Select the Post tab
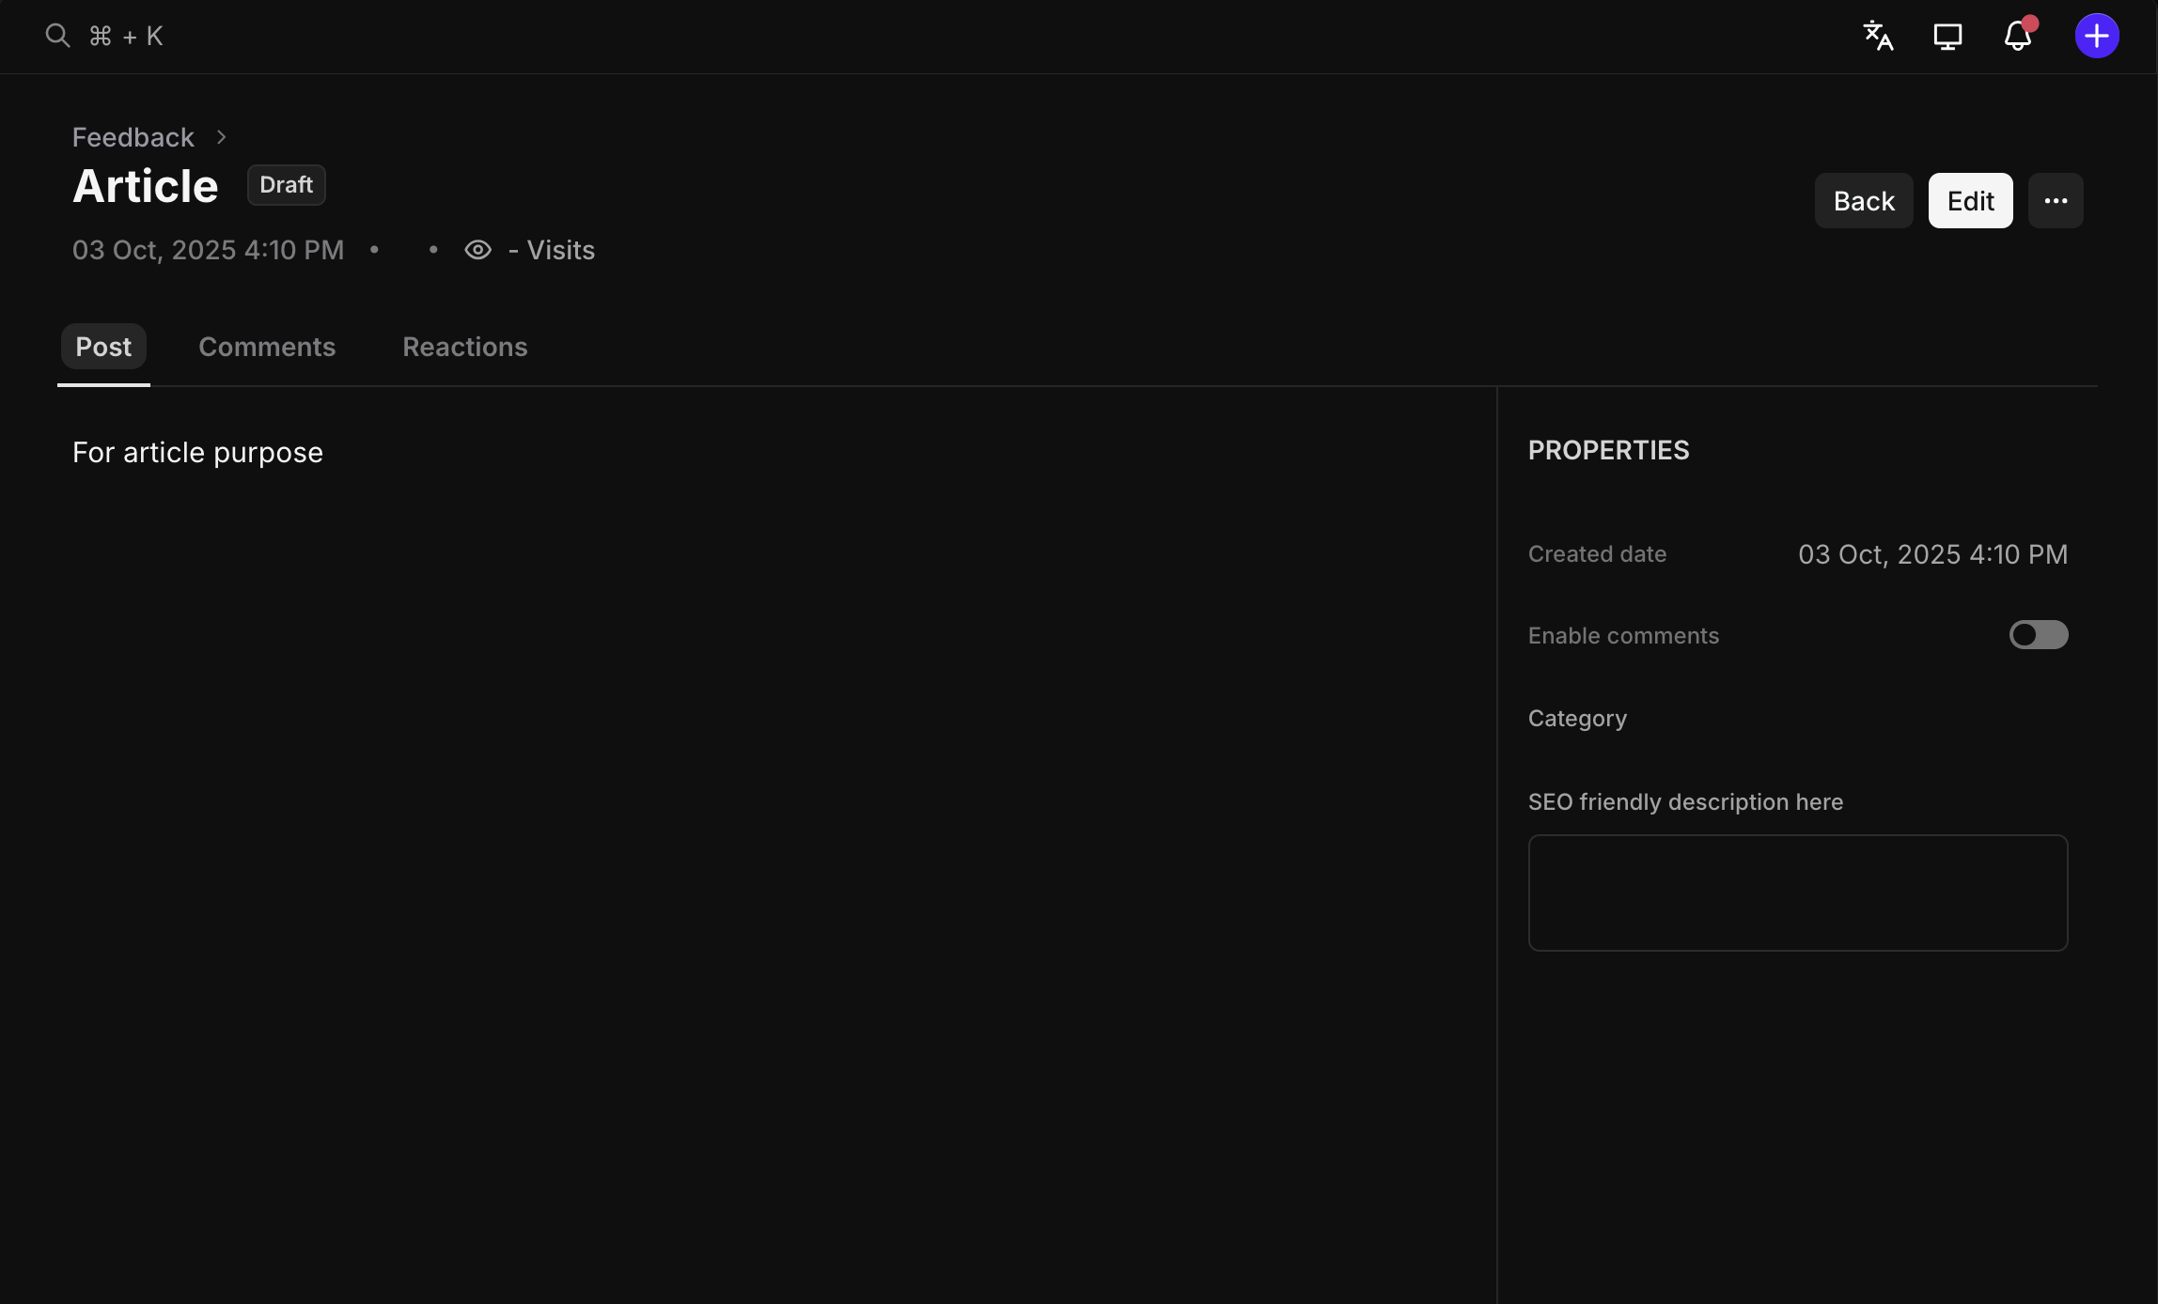Screen dimensions: 2158x1304 (103, 347)
